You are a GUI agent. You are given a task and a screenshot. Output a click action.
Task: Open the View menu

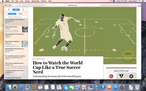click(x=21, y=1)
